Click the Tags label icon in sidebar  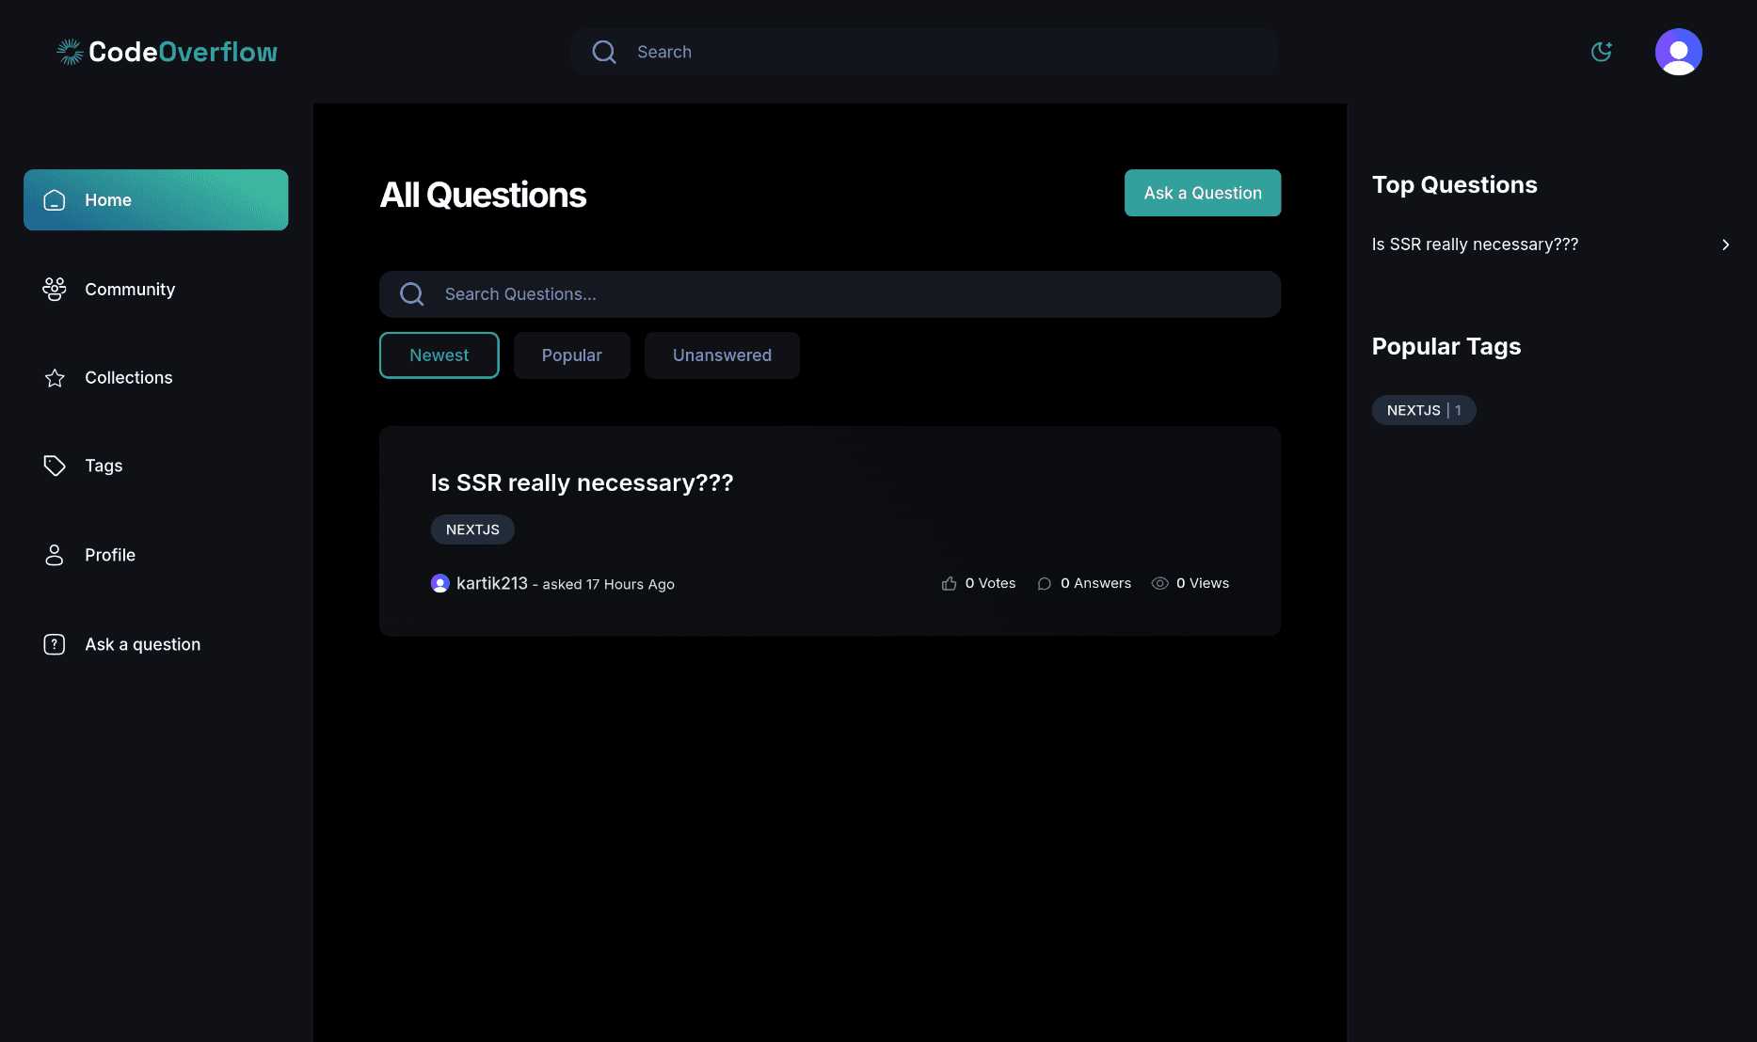pyautogui.click(x=55, y=466)
